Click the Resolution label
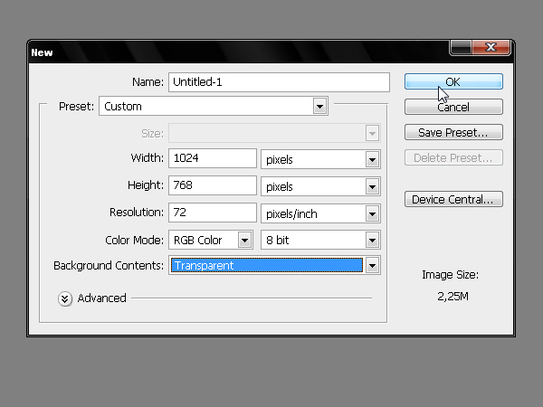The width and height of the screenshot is (543, 407). pos(137,213)
